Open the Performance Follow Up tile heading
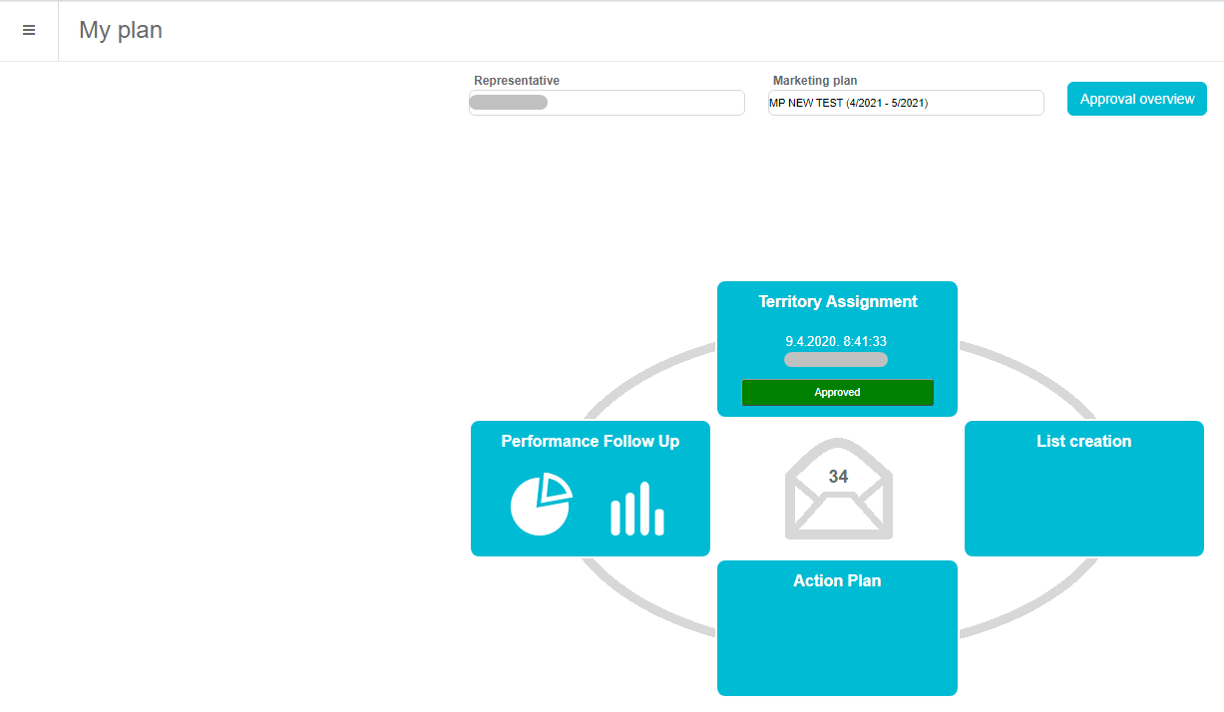The width and height of the screenshot is (1224, 712). coord(590,441)
